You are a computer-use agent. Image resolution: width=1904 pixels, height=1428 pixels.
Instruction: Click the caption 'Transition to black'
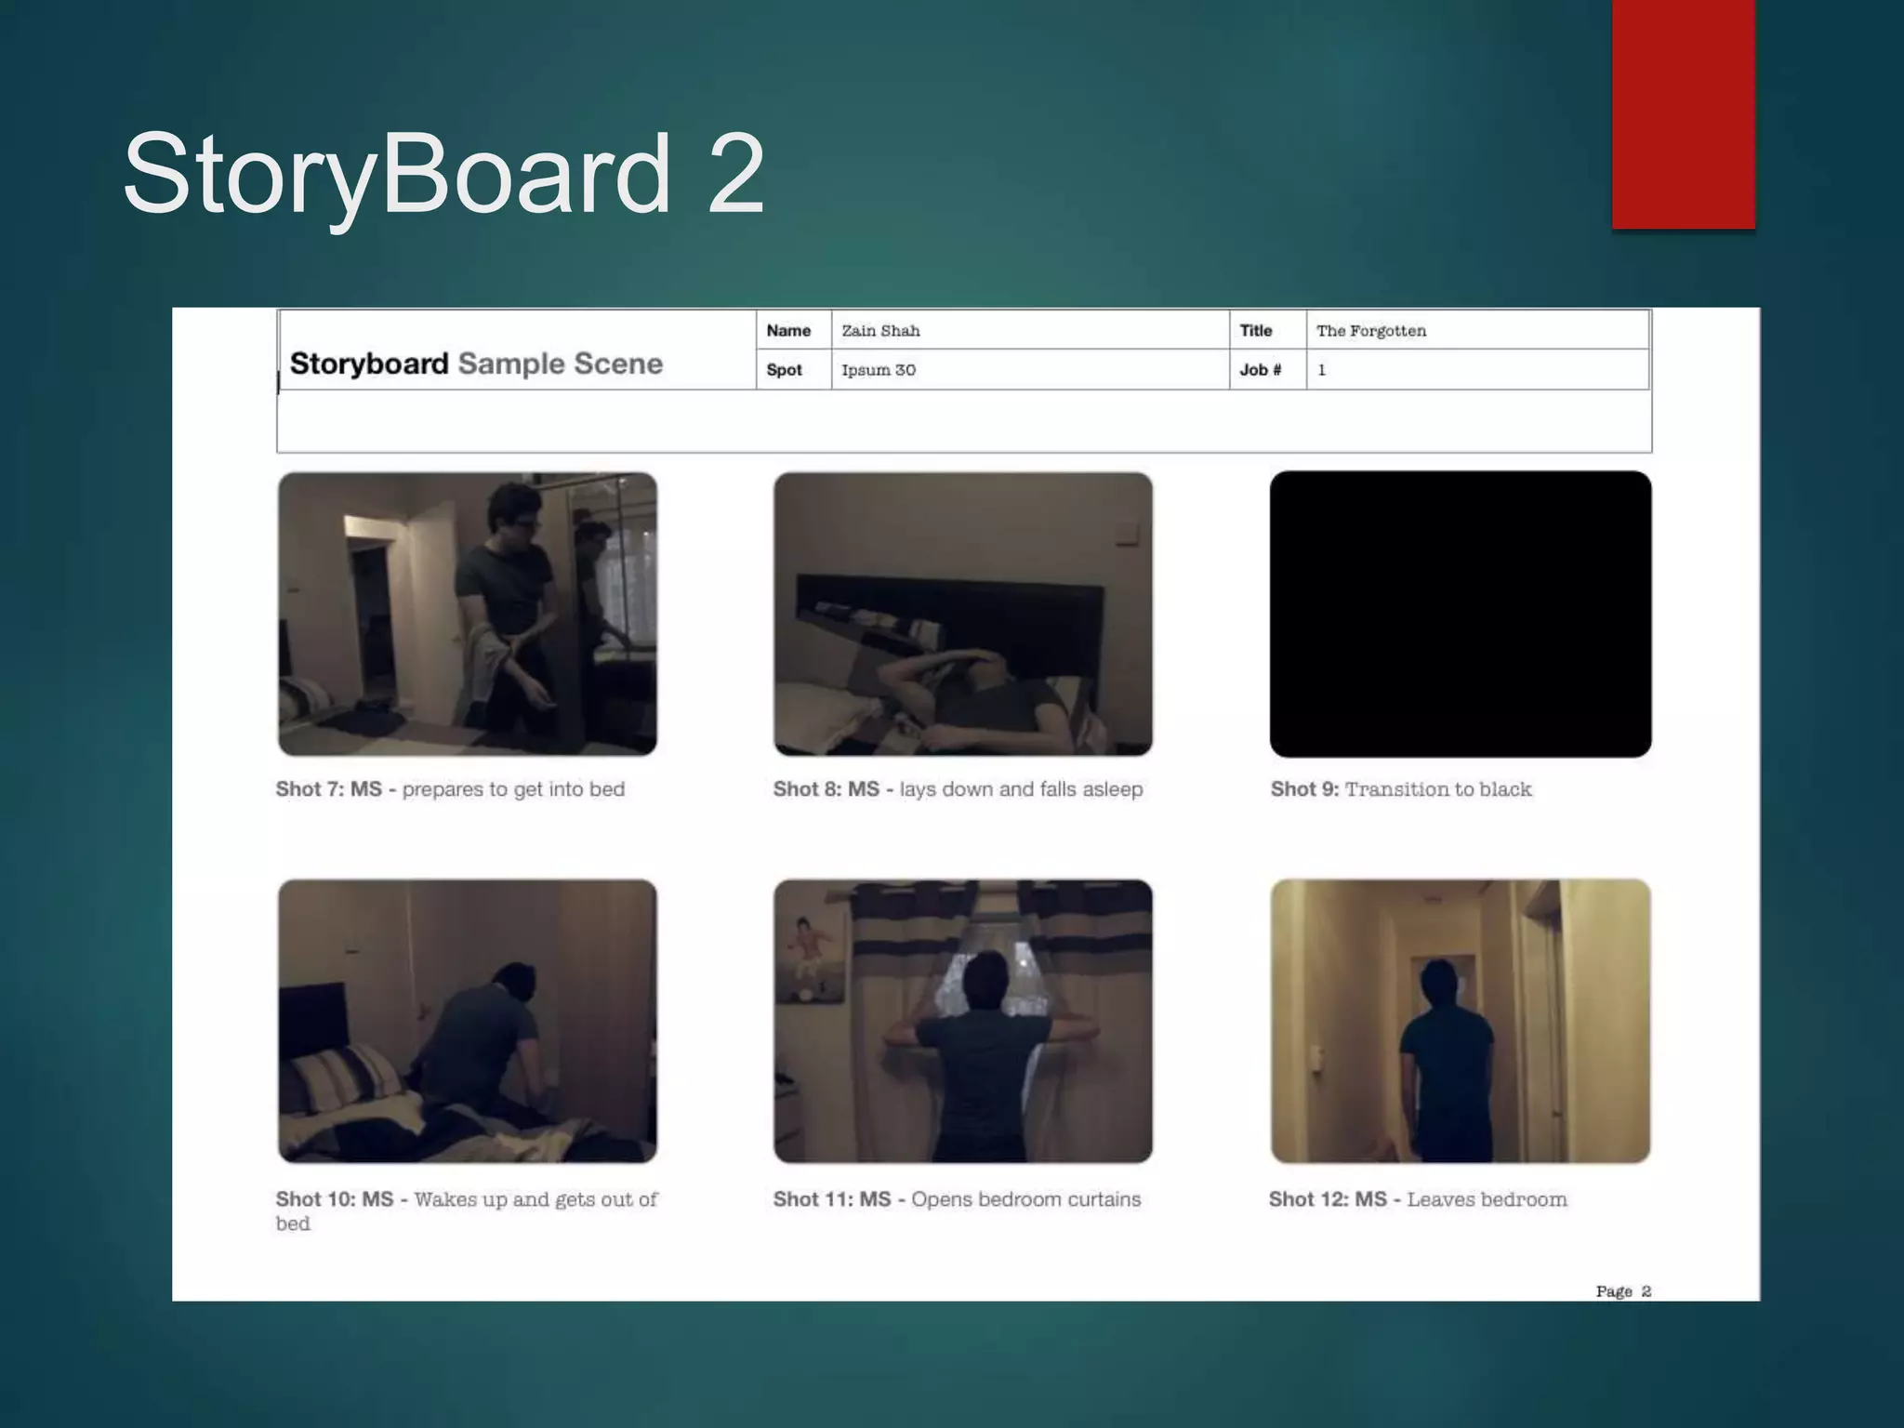point(1438,789)
